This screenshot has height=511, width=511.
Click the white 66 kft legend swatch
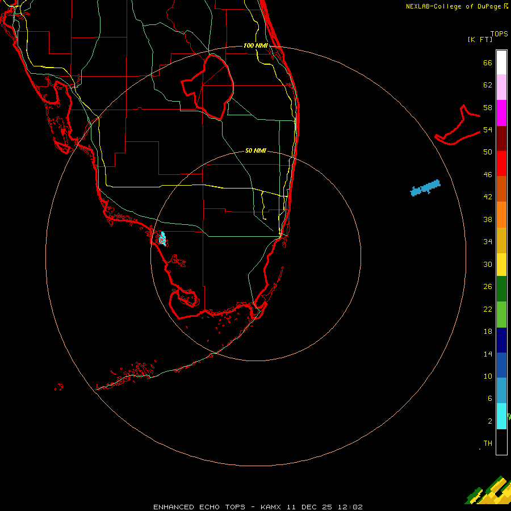(x=501, y=62)
